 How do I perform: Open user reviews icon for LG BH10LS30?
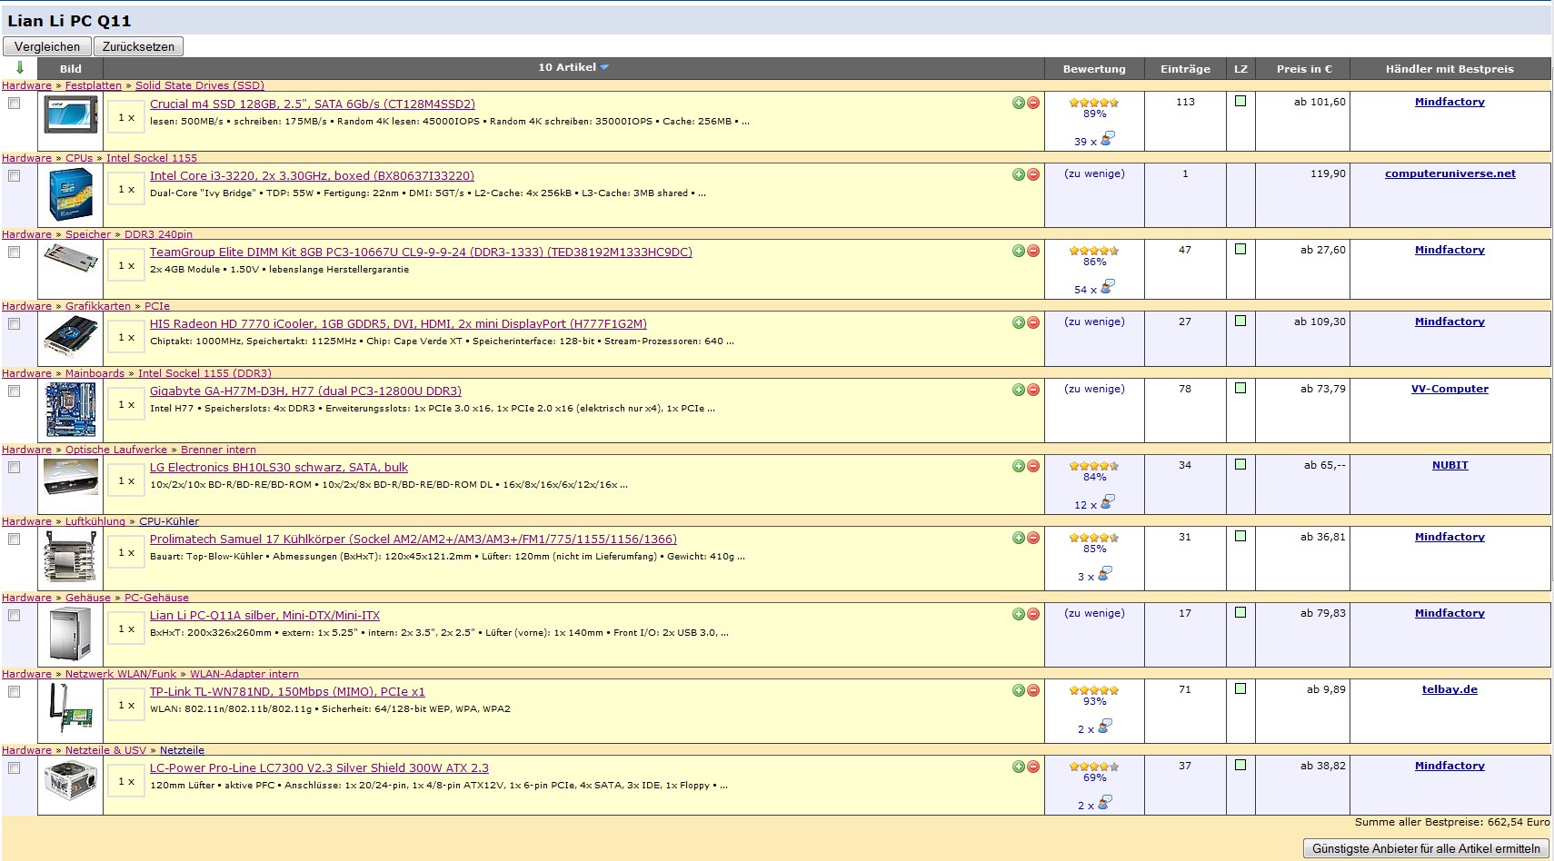point(1107,502)
